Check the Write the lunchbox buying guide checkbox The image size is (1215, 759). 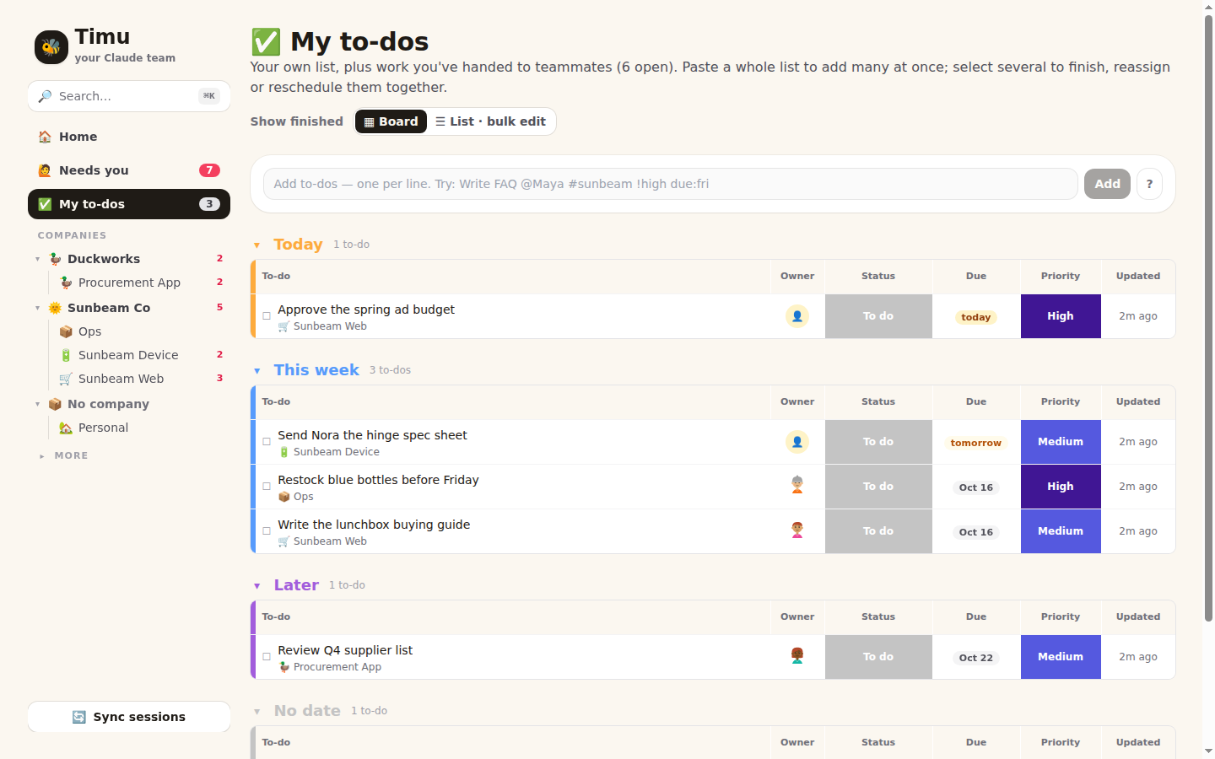[x=267, y=531]
